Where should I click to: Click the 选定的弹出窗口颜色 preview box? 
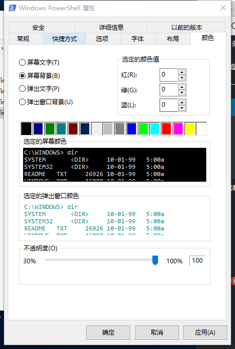coord(114,219)
